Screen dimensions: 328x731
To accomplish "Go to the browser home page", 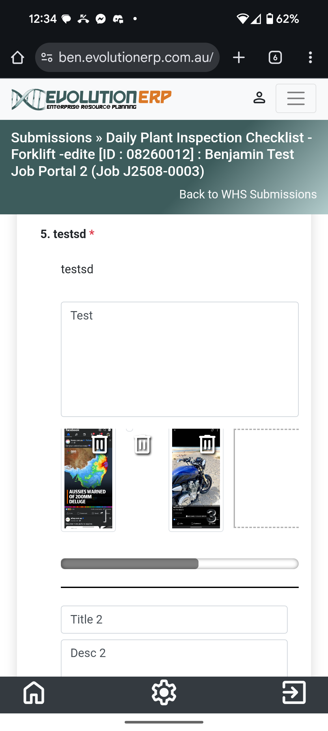I will pos(18,58).
